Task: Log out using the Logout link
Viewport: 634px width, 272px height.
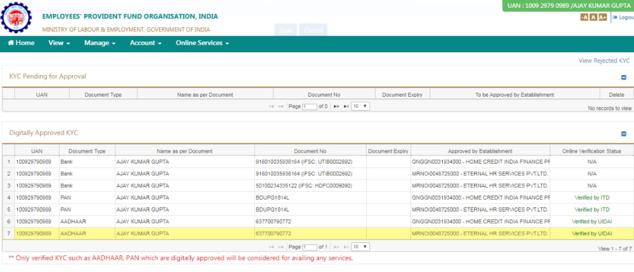Action: (624, 18)
